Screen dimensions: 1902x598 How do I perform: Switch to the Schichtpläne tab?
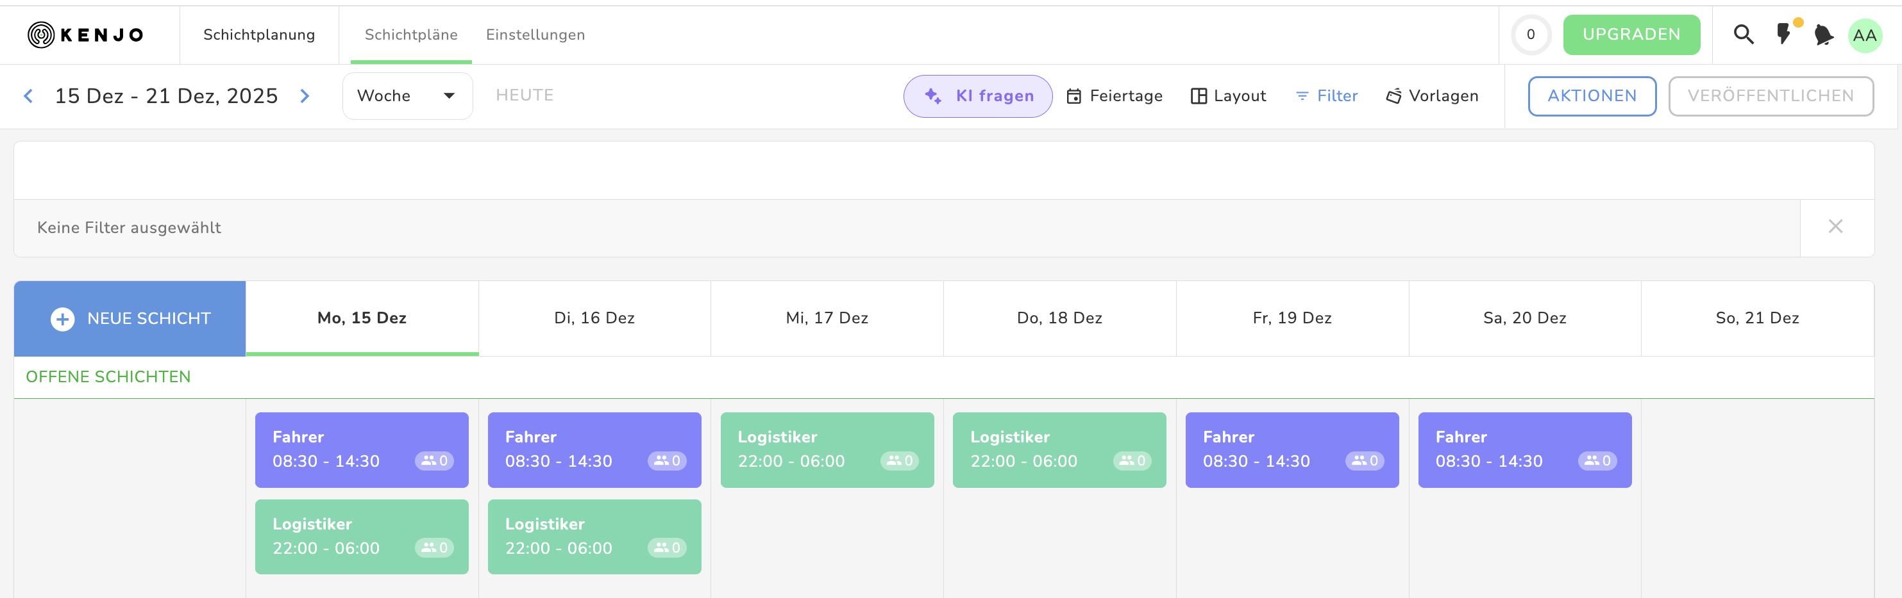tap(410, 35)
